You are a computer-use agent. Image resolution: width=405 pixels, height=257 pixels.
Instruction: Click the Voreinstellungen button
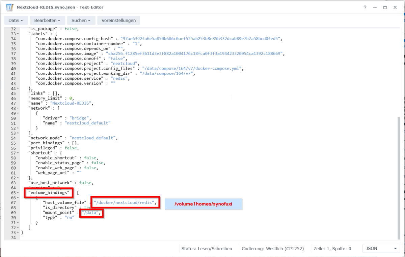coord(118,21)
